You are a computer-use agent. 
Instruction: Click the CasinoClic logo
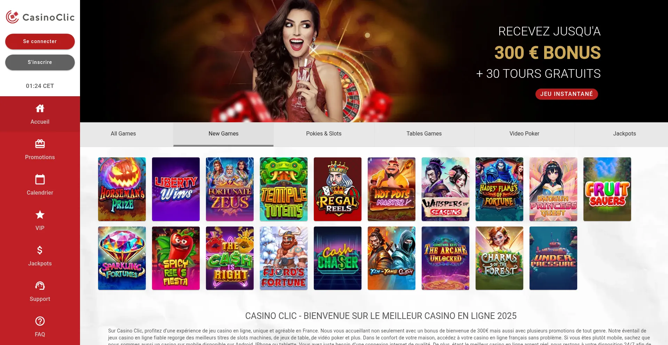pos(40,17)
